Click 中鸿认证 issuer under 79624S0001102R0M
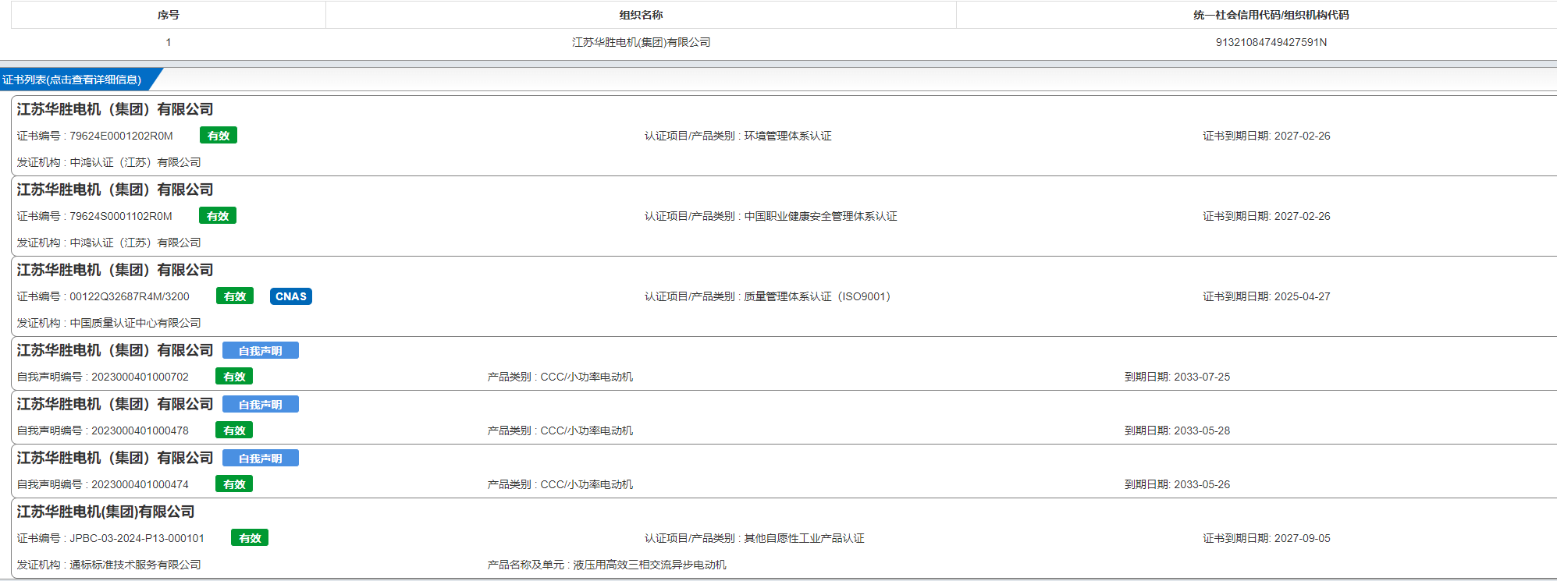The image size is (1557, 581). tap(135, 243)
